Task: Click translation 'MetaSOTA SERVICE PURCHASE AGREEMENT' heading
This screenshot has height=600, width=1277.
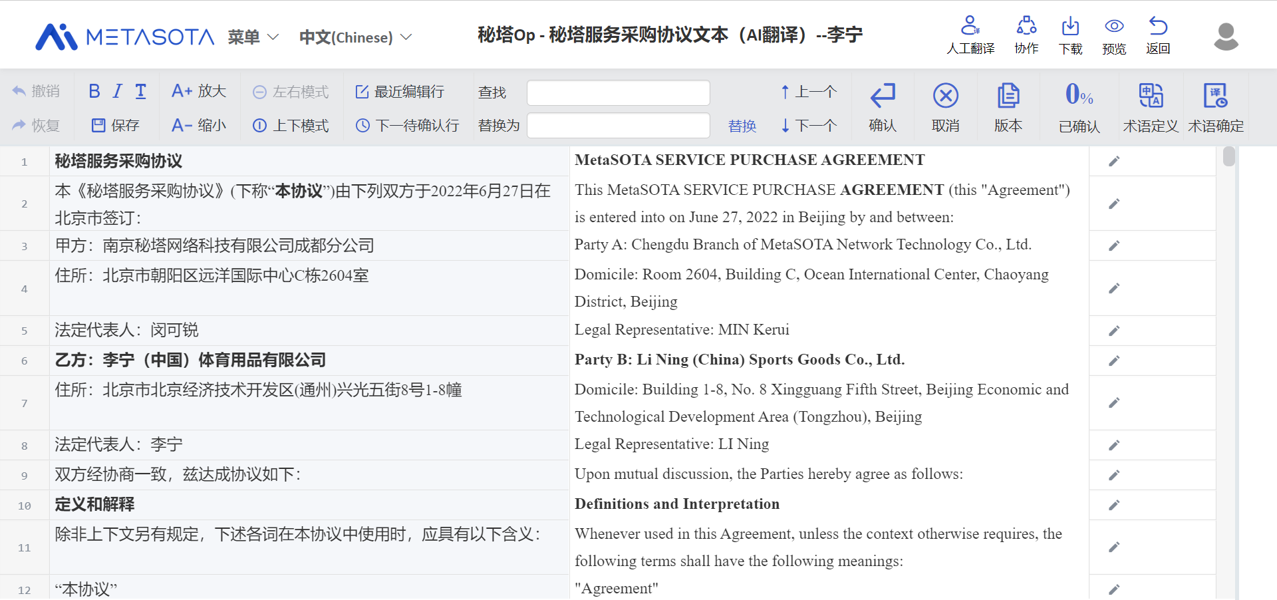Action: click(750, 160)
